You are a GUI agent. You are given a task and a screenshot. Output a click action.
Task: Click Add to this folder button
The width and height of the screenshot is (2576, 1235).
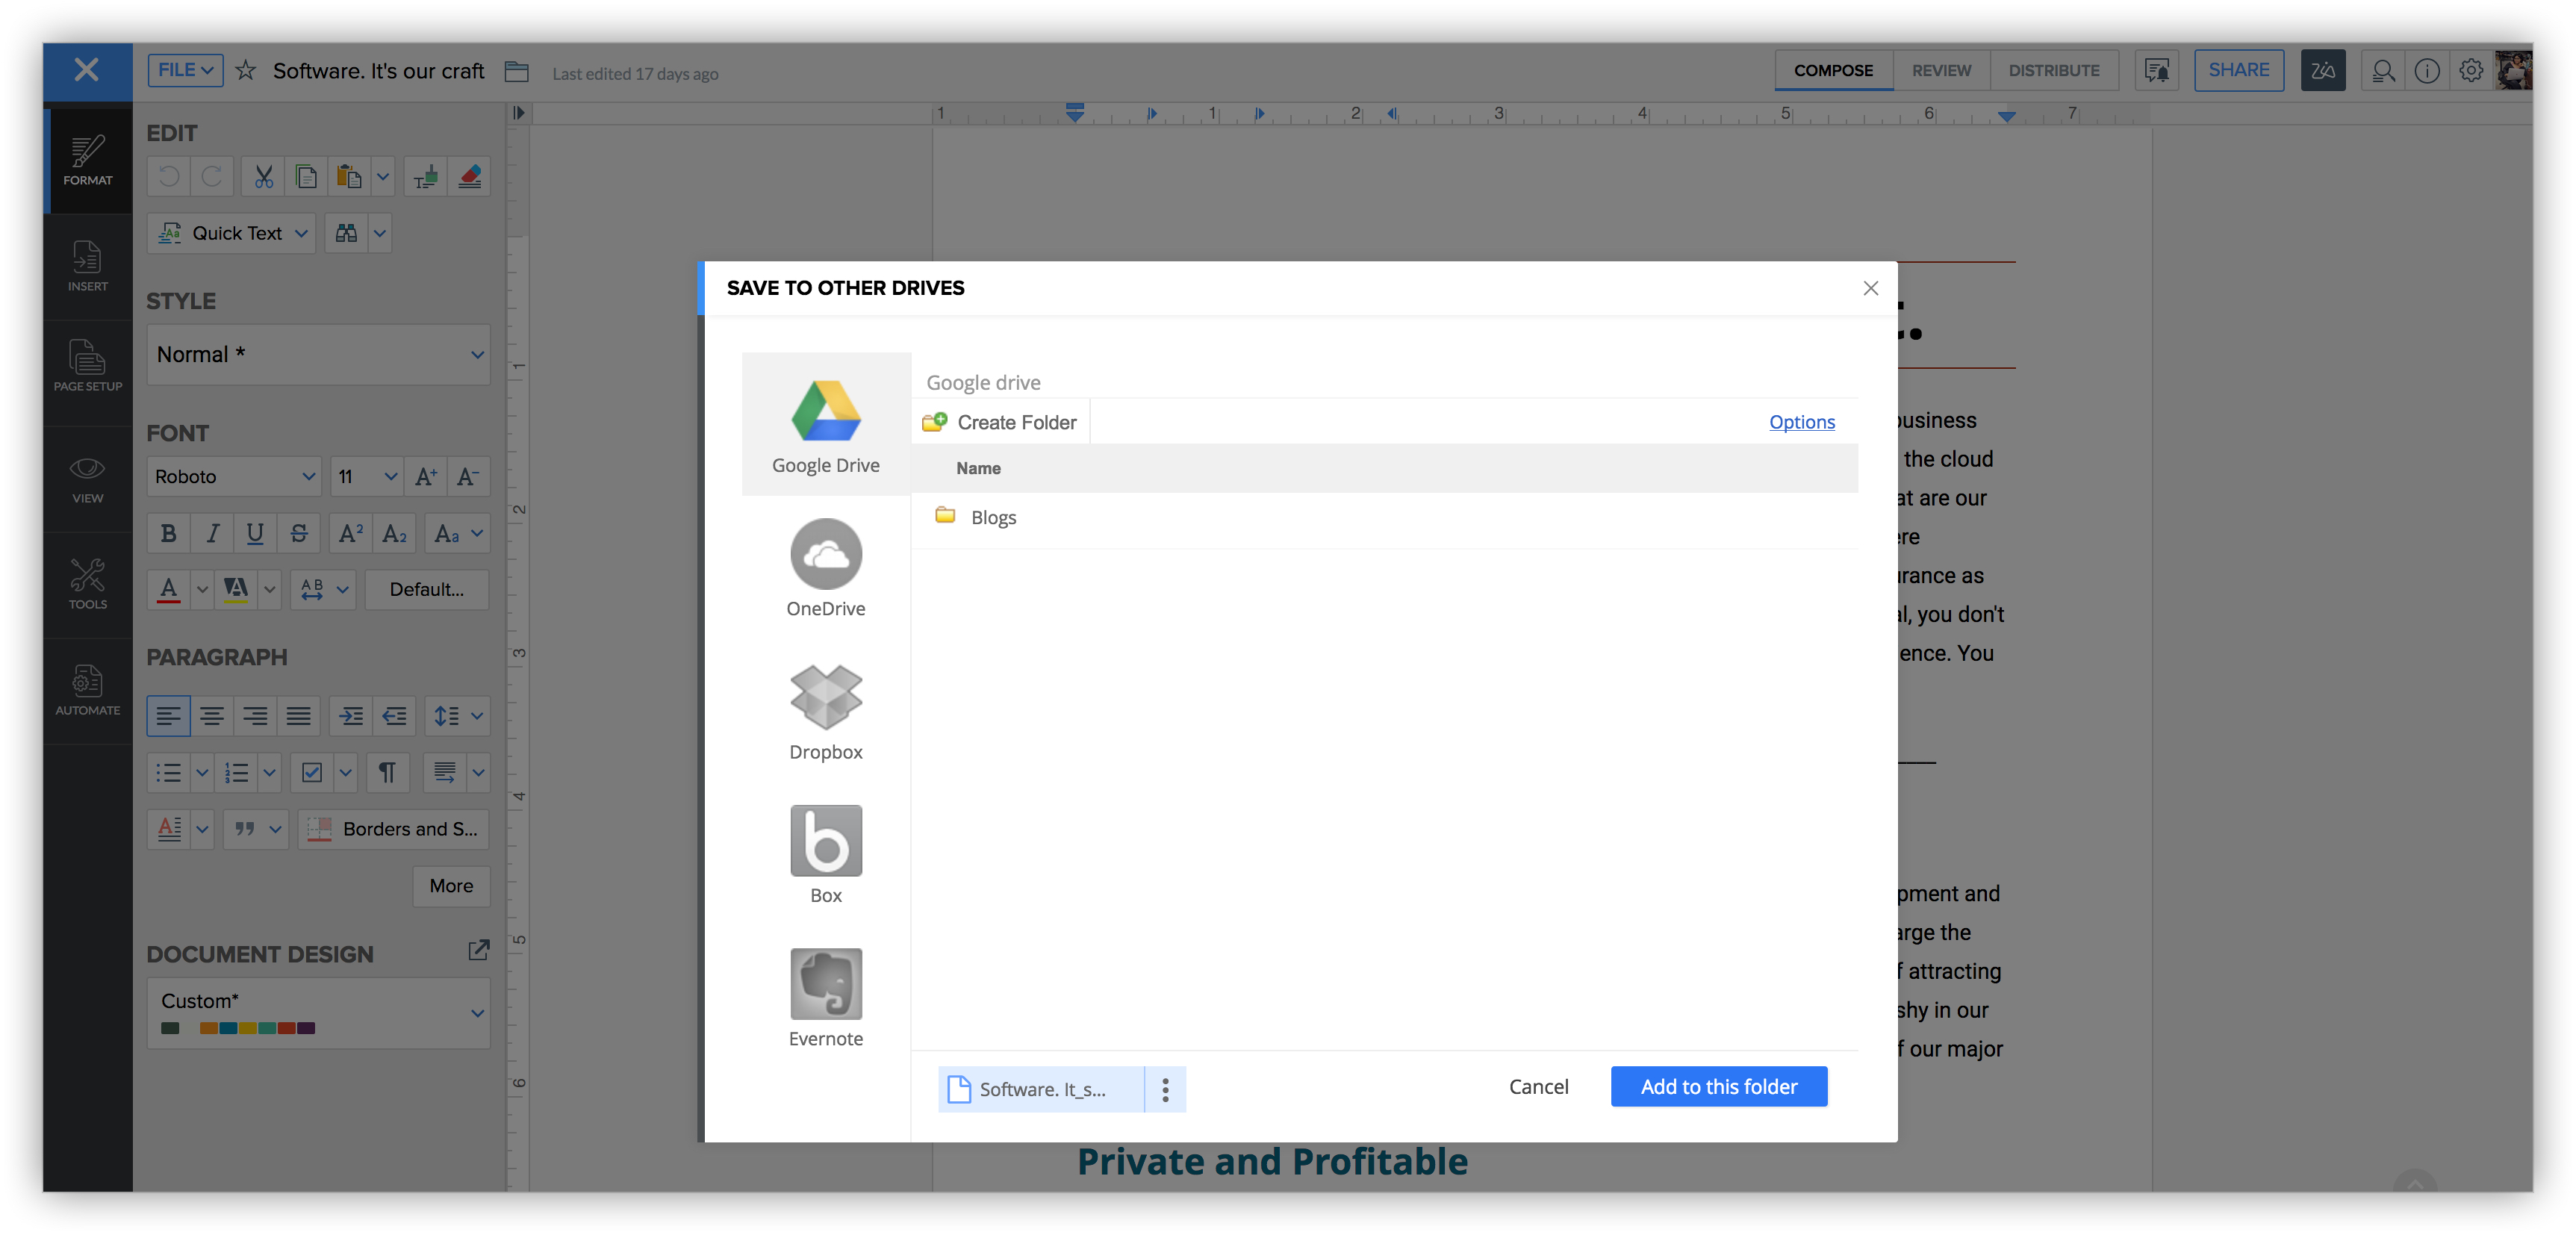[1718, 1087]
